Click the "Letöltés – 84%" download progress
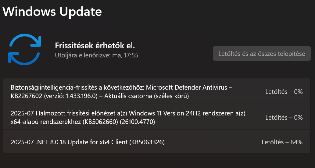 point(282,142)
